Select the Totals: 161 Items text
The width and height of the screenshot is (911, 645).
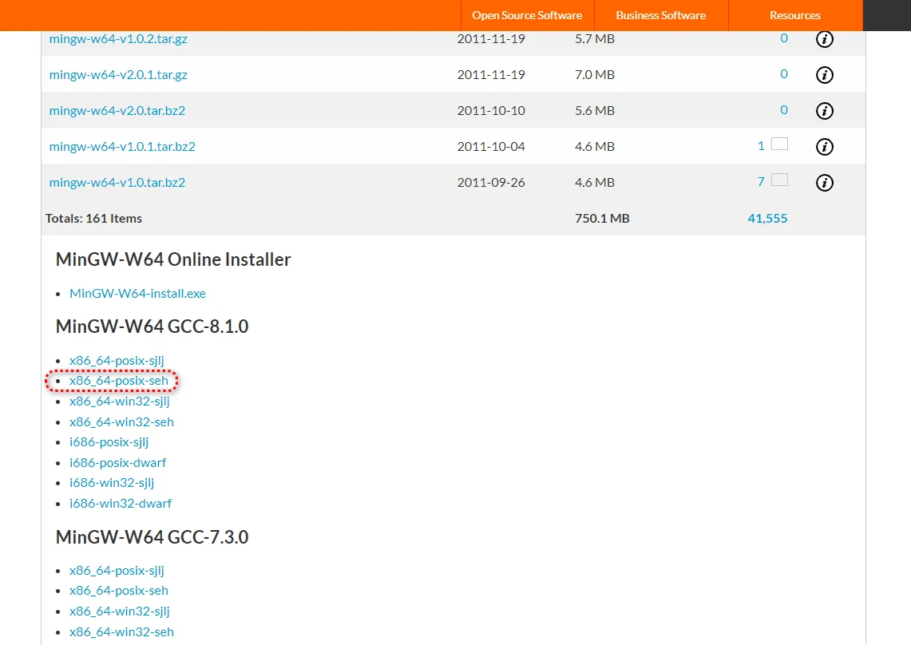click(x=93, y=219)
